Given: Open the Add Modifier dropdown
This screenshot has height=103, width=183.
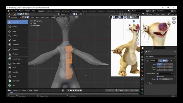Looking at the screenshot, I should pyautogui.click(x=160, y=56).
